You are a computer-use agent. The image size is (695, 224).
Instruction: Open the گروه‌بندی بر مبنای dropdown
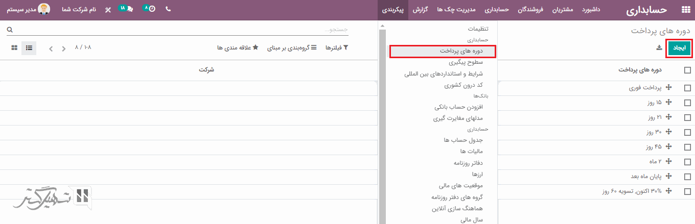[x=292, y=47]
